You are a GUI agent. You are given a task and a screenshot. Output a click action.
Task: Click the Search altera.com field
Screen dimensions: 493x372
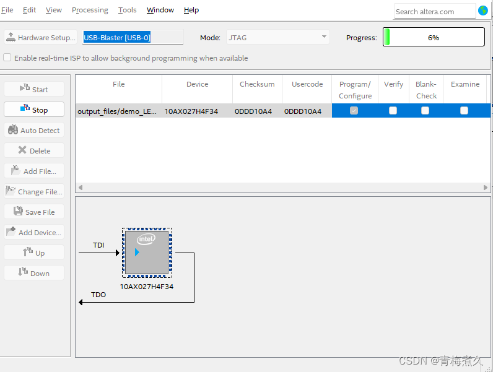tap(435, 12)
